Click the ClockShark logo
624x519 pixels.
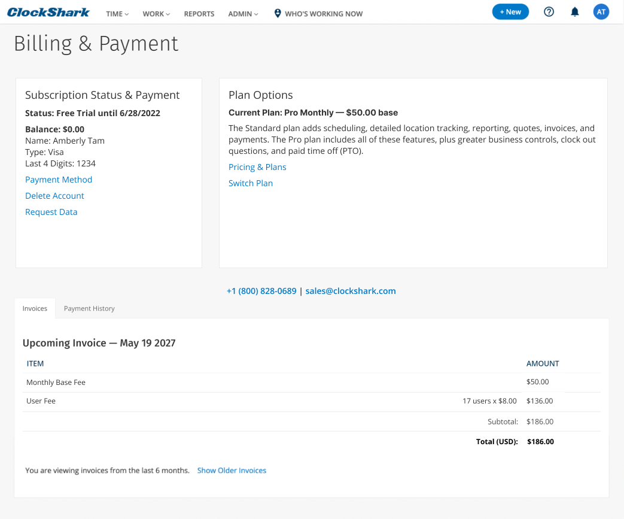click(x=48, y=13)
